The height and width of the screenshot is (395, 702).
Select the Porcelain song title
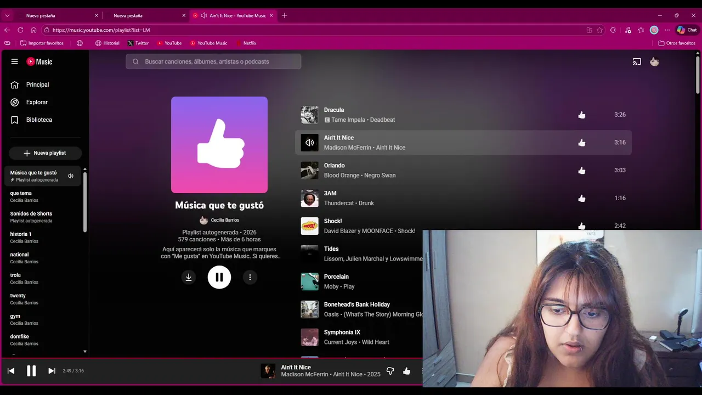tap(336, 276)
